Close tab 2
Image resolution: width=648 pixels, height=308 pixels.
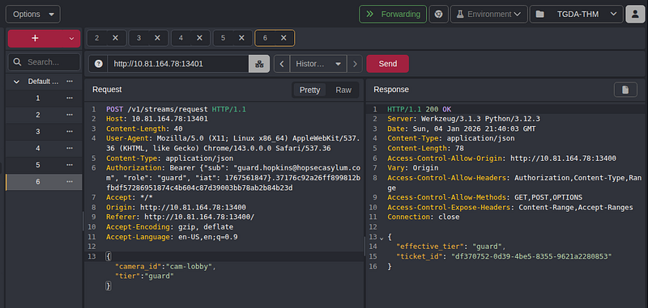pos(115,38)
